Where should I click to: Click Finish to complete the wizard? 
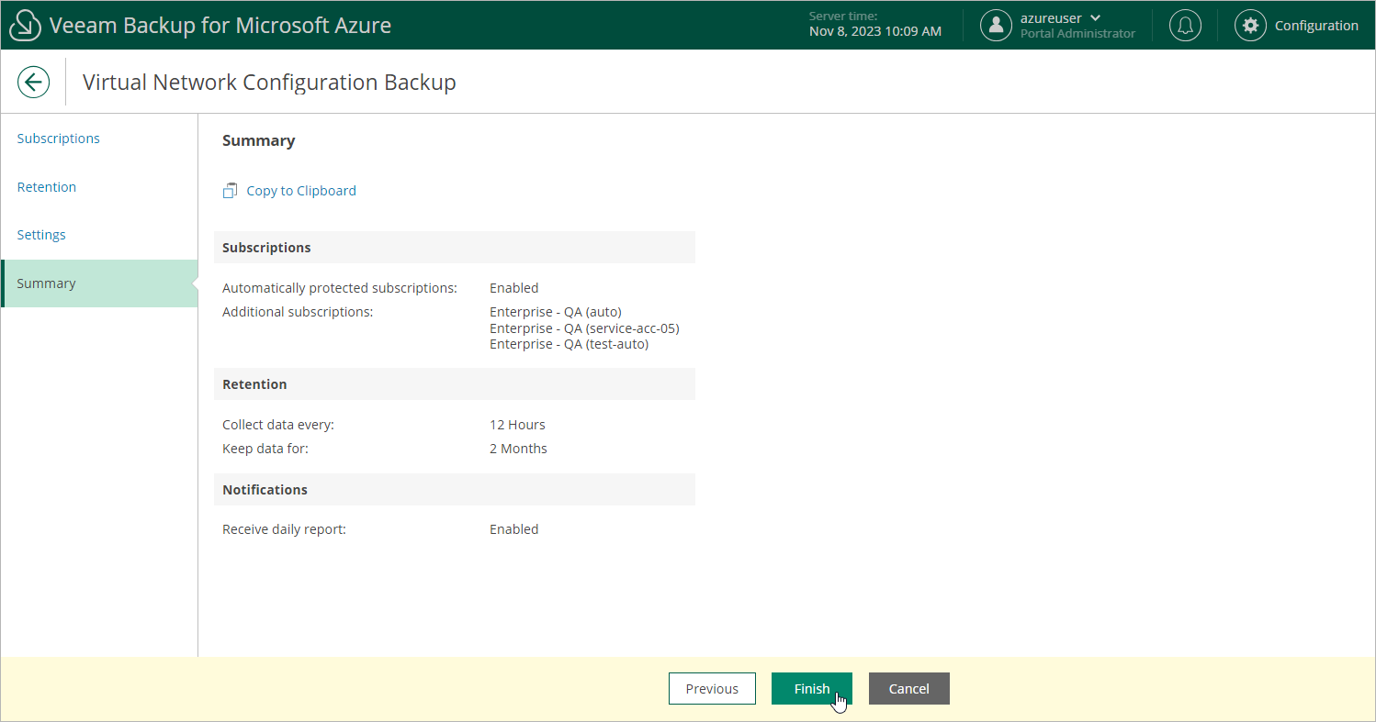811,689
